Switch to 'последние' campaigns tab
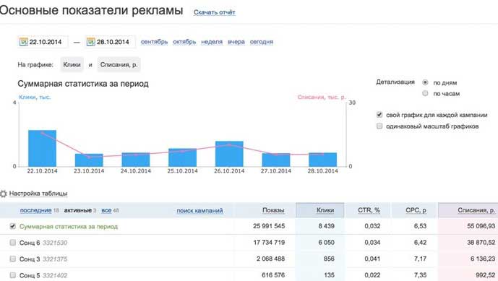The width and height of the screenshot is (498, 281). pos(35,210)
